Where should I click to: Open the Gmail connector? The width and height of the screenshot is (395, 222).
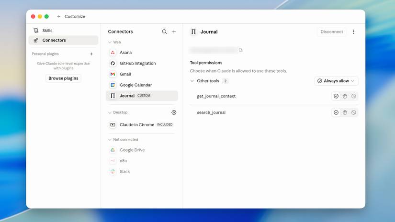click(x=142, y=74)
